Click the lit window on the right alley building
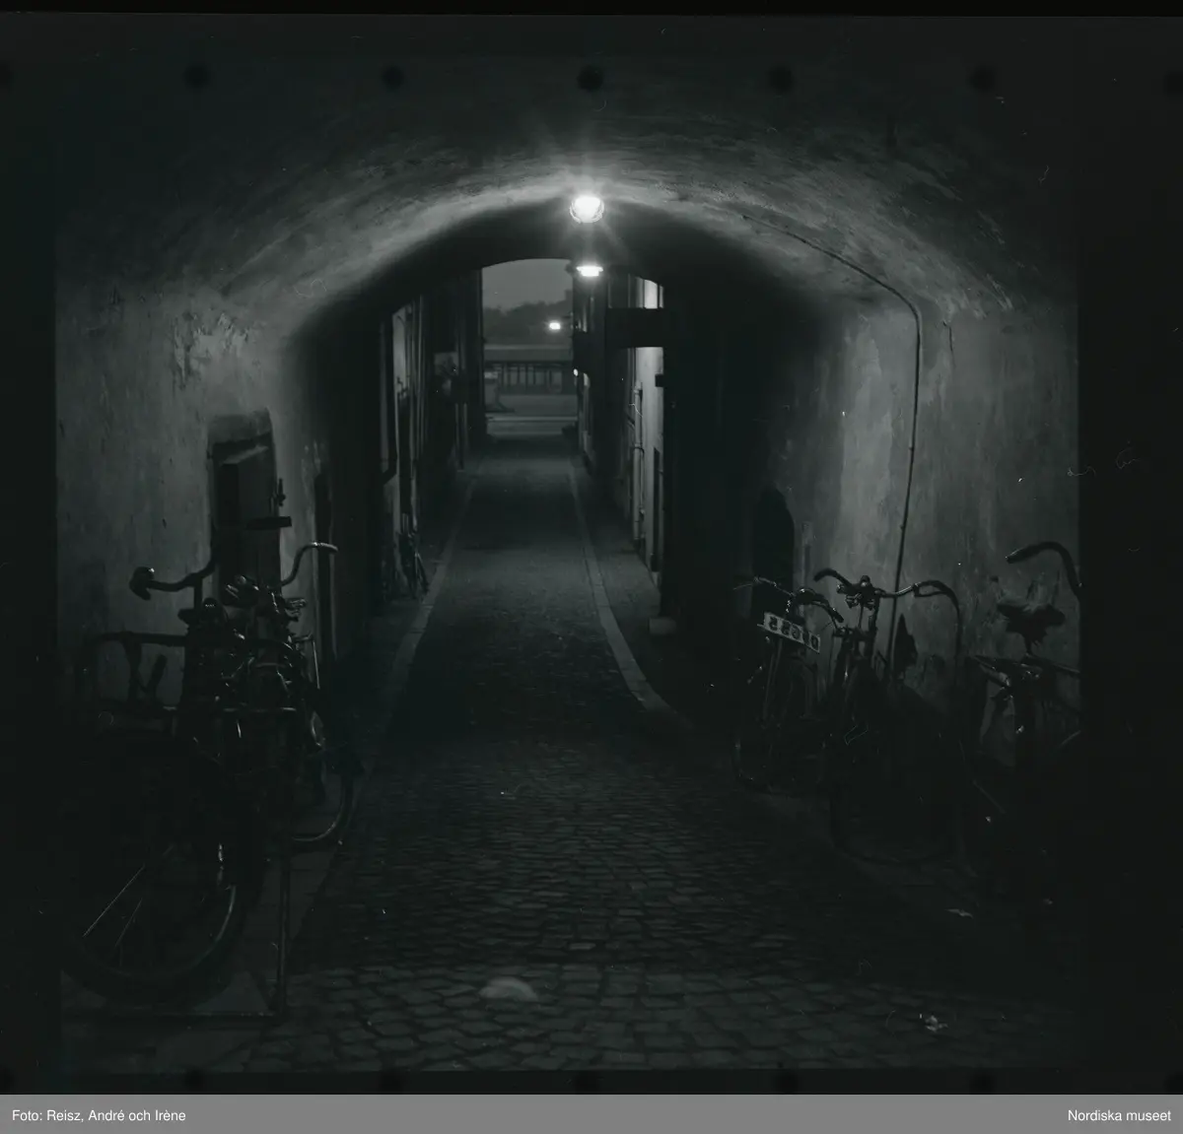 [650, 293]
